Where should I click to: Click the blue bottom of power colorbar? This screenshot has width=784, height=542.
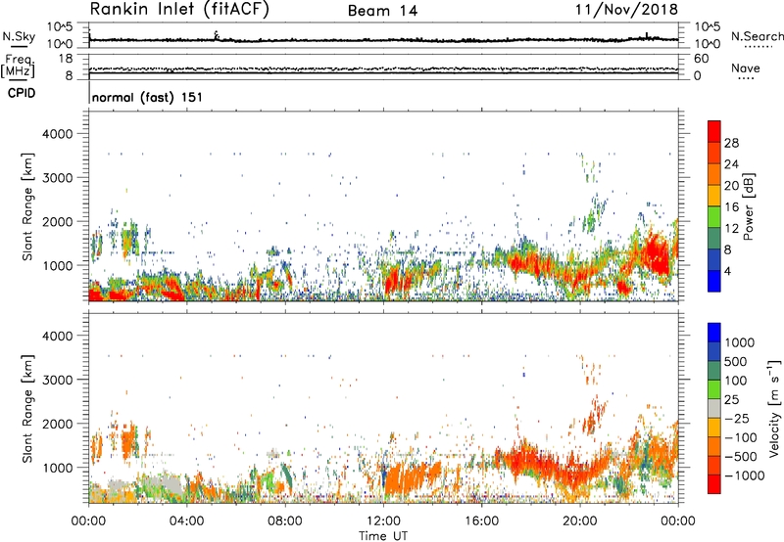(714, 281)
